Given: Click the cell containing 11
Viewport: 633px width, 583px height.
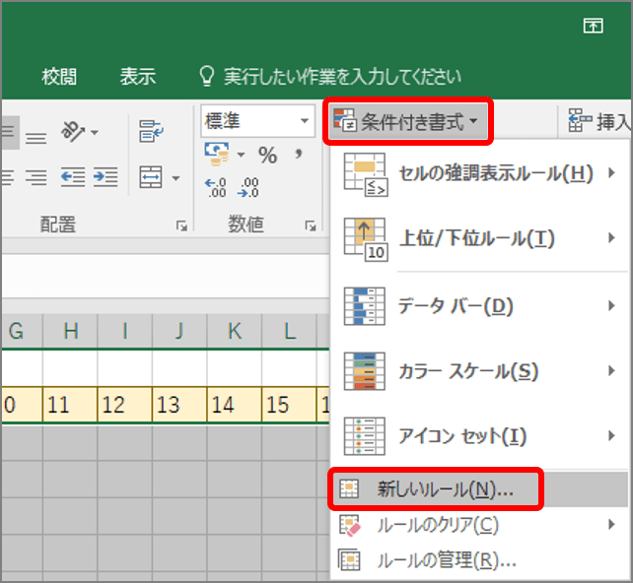Looking at the screenshot, I should (70, 405).
